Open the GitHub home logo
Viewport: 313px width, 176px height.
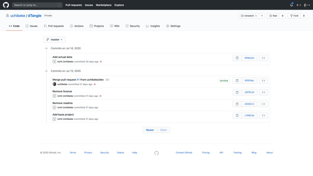(6, 5)
